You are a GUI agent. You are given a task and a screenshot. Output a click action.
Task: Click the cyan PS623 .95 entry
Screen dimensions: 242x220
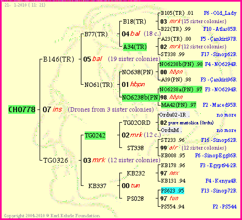coord(172,191)
